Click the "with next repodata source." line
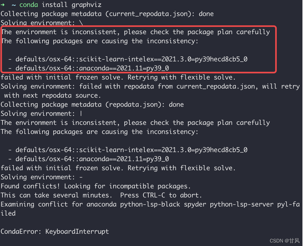304x246 pixels. tap(51, 96)
